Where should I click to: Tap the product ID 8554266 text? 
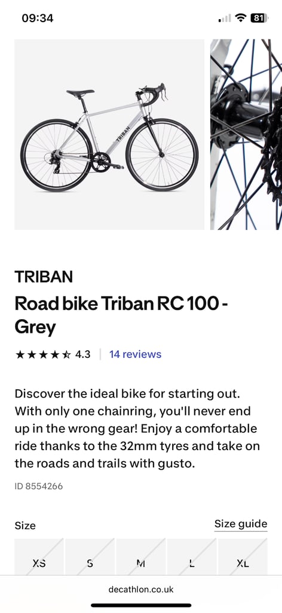pos(39,486)
